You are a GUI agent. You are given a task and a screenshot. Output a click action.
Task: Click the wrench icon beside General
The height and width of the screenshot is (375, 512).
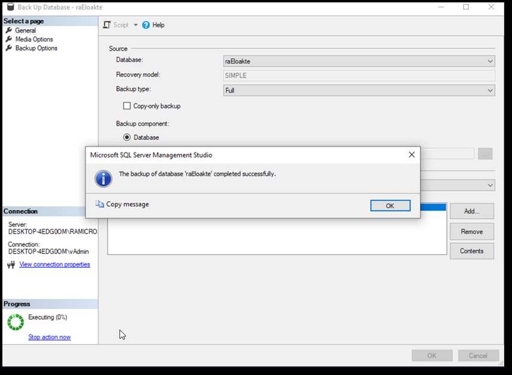(x=9, y=30)
